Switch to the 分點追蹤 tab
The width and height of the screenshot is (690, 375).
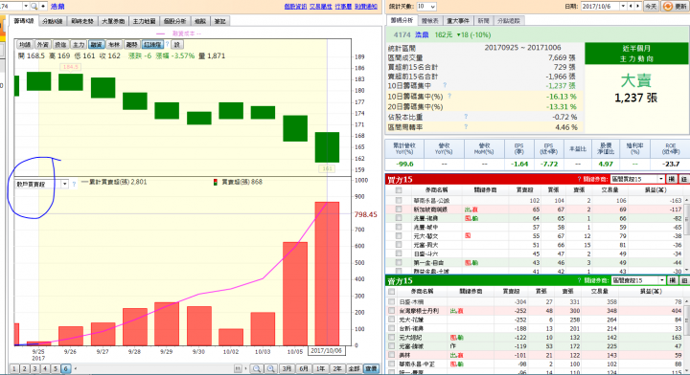[508, 21]
